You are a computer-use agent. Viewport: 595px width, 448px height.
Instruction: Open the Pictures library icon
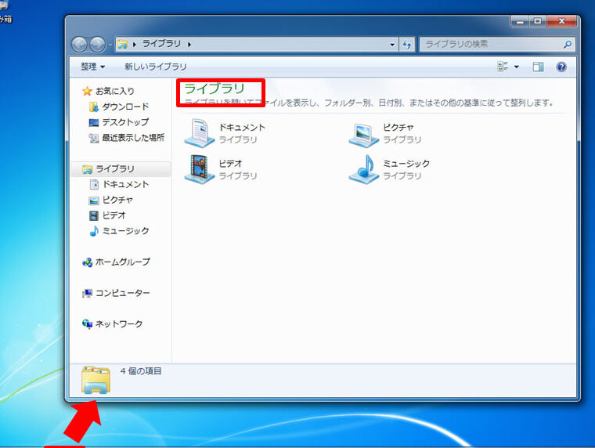[x=363, y=133]
